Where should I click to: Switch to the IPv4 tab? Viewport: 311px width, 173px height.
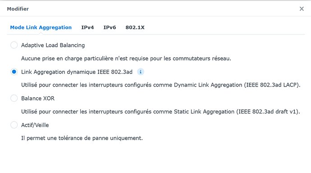pos(87,27)
